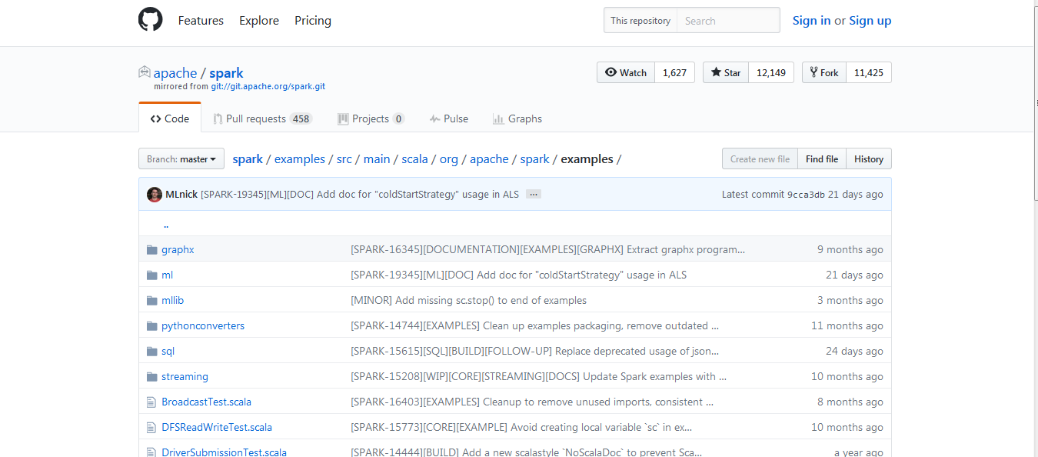This screenshot has height=457, width=1038.
Task: Click the streaming folder icon
Action: click(151, 376)
